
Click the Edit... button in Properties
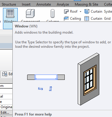(x=6, y=113)
